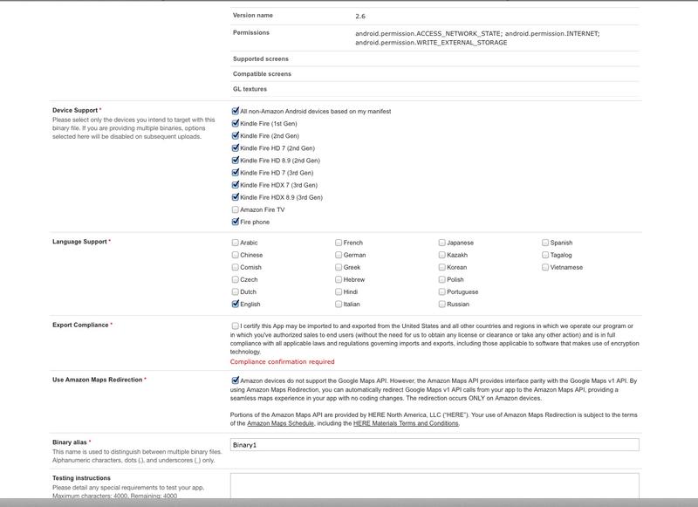The image size is (698, 507).
Task: Toggle Kindle Fire HD 8.9 (2nd Gen)
Action: point(236,161)
